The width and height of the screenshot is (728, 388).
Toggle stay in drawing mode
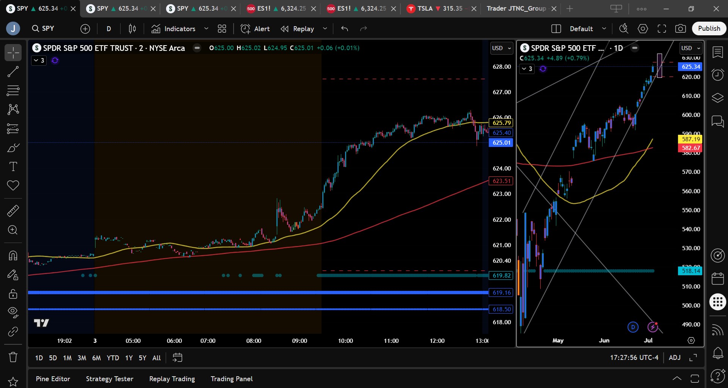click(x=13, y=274)
